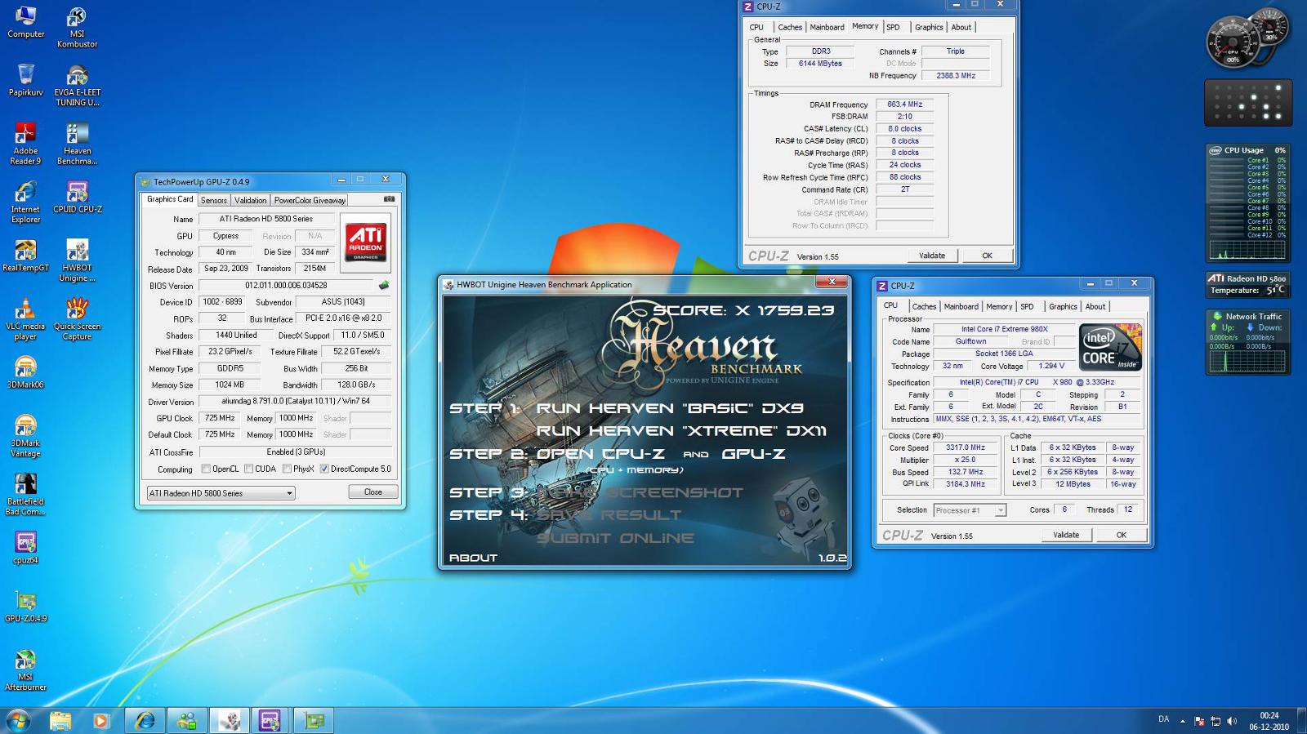Click Validate in CPU-Z memory window
The width and height of the screenshot is (1307, 734).
tap(932, 256)
